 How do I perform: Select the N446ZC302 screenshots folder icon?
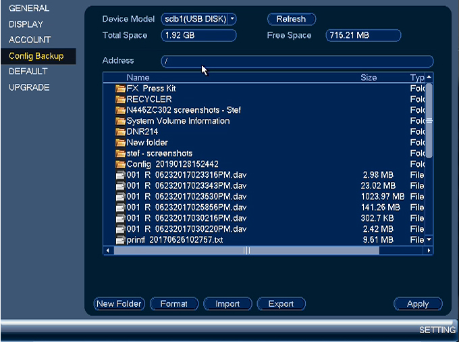coord(120,110)
